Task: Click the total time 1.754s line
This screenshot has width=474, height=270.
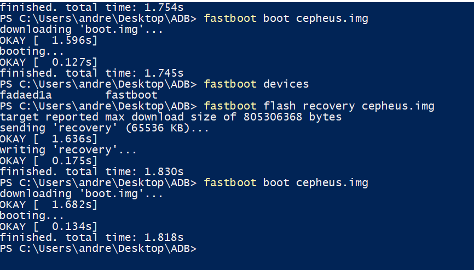Action: pyautogui.click(x=91, y=8)
